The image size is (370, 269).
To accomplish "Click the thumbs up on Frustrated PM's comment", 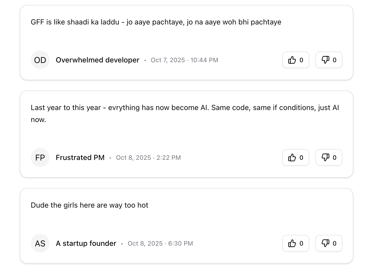I will click(x=295, y=157).
